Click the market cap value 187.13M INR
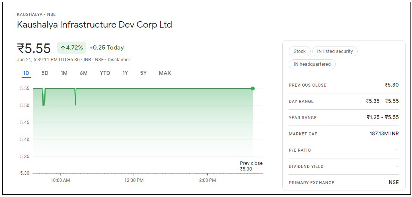 (x=384, y=133)
